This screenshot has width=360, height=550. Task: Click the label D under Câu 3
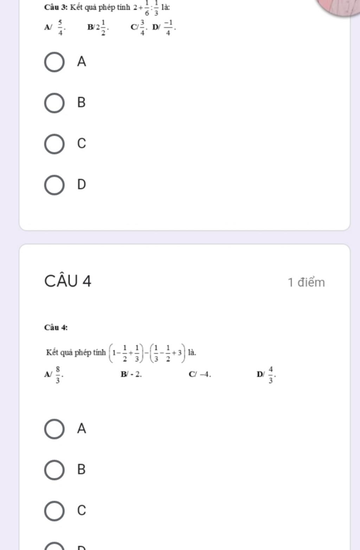[81, 184]
